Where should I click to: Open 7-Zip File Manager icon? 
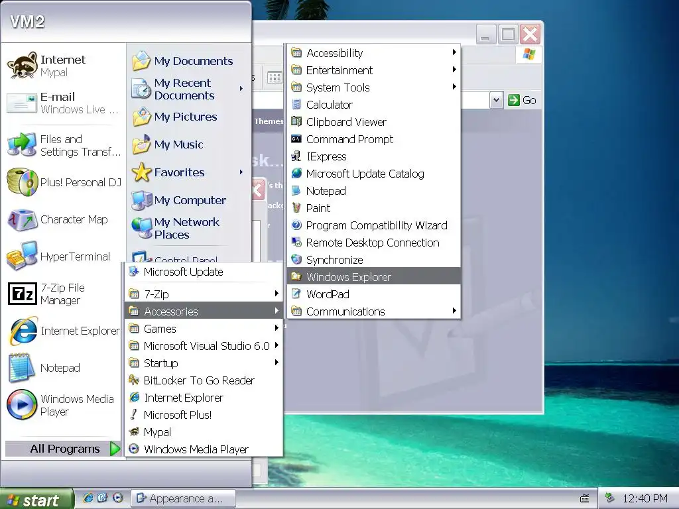pyautogui.click(x=22, y=294)
